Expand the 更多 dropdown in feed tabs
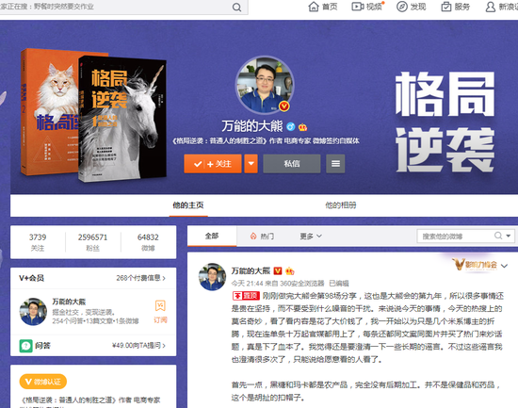Viewport: 518px width, 408px height. point(311,237)
